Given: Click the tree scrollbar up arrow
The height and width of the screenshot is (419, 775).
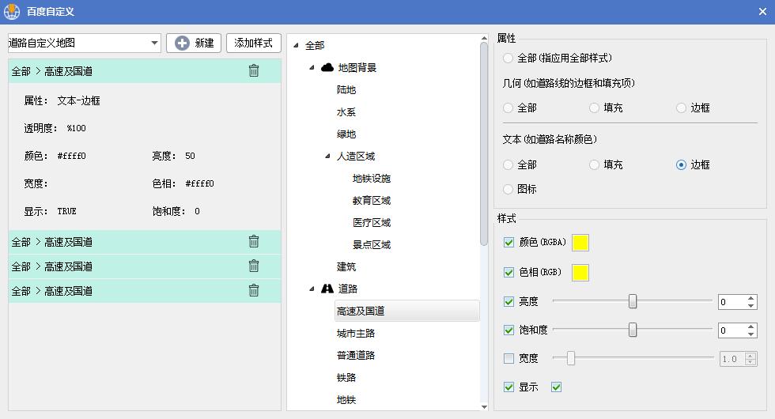Looking at the screenshot, I should (484, 38).
